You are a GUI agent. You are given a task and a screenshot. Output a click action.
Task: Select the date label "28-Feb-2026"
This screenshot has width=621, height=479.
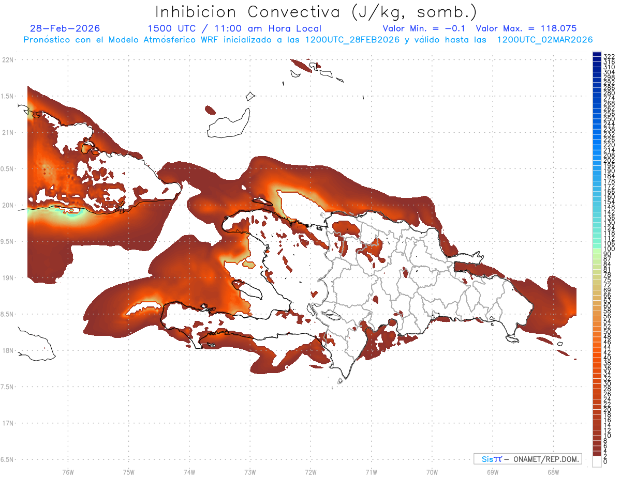click(65, 28)
